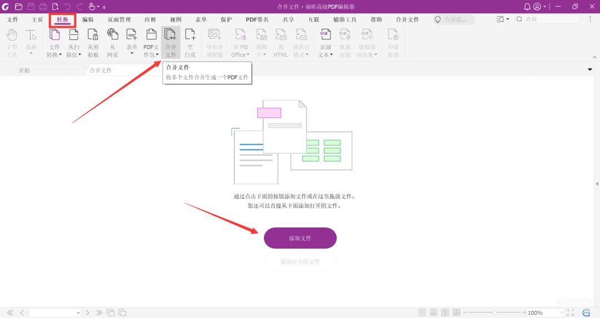
Task: Open the 从扫描仪 scanner dropdown
Action: pos(73,43)
